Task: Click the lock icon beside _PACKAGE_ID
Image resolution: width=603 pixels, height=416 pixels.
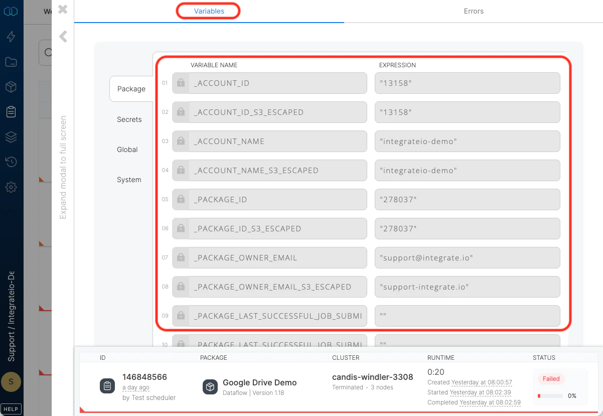Action: pyautogui.click(x=181, y=200)
